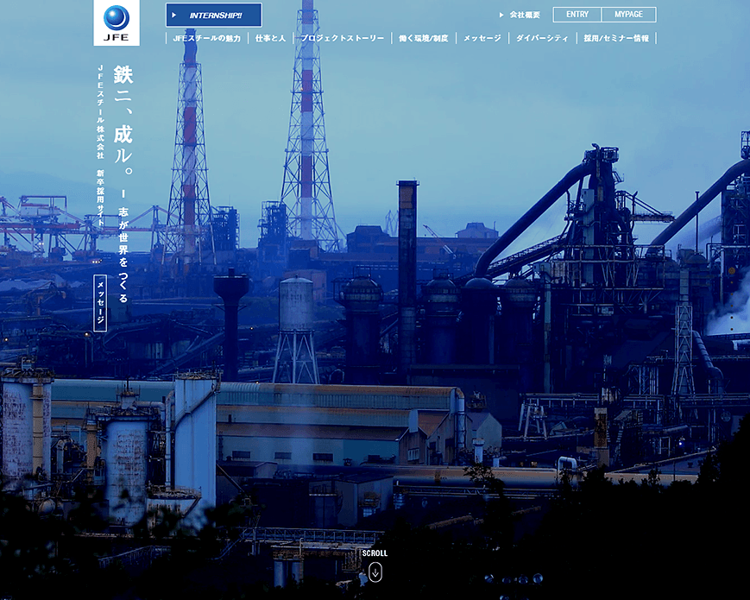Open the JFEスチールの魅力 menu item
This screenshot has height=600, width=750.
(x=206, y=39)
